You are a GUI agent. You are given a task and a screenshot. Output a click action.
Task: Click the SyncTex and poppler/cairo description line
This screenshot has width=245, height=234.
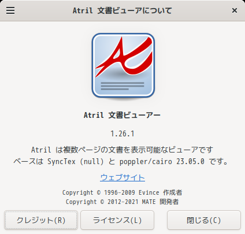pyautogui.click(x=121, y=161)
